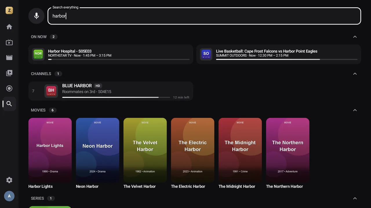This screenshot has width=371, height=208.
Task: Open Harbor Lights movie poster
Action: (x=50, y=150)
